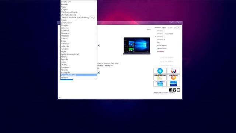Open the YouTube icon
236x133 pixels.
178,90
